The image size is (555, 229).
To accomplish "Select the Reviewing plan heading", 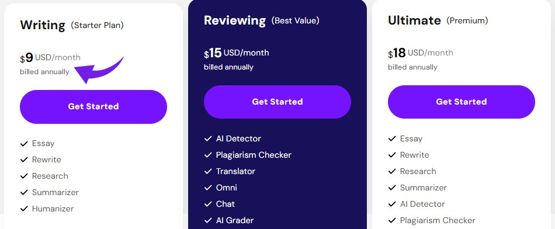I will click(235, 20).
